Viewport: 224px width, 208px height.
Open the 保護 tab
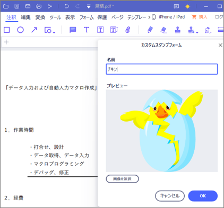tap(102, 17)
